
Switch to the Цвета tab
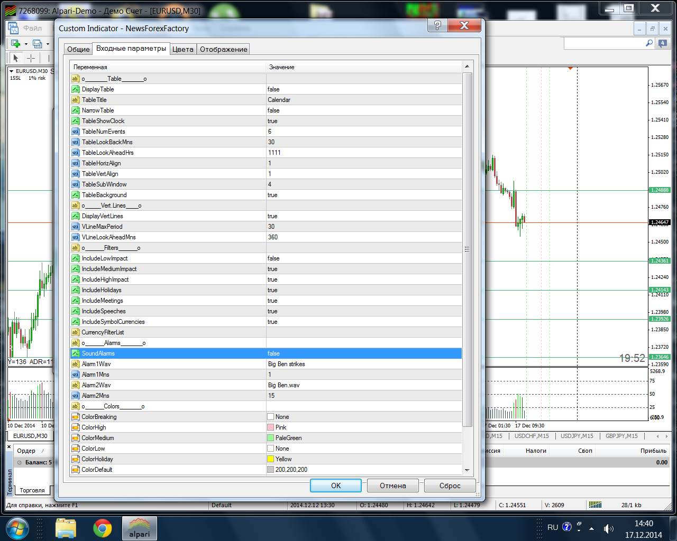coord(183,49)
